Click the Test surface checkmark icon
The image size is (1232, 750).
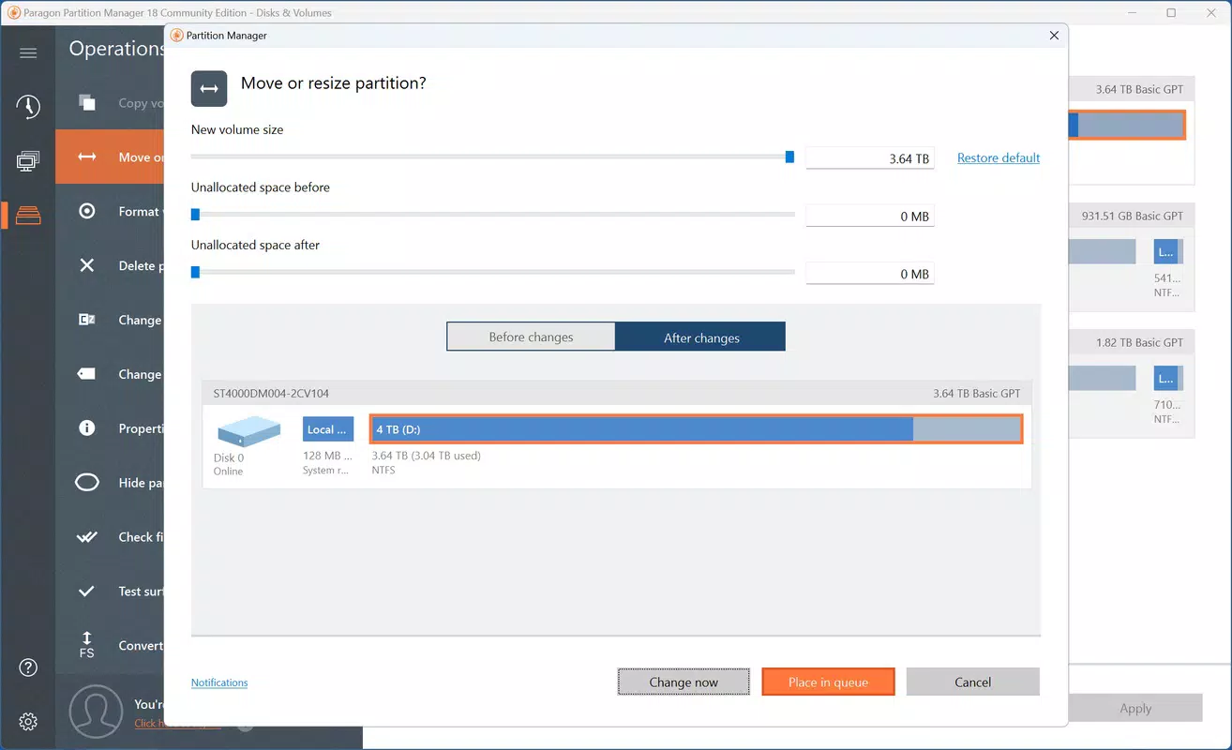tap(87, 591)
